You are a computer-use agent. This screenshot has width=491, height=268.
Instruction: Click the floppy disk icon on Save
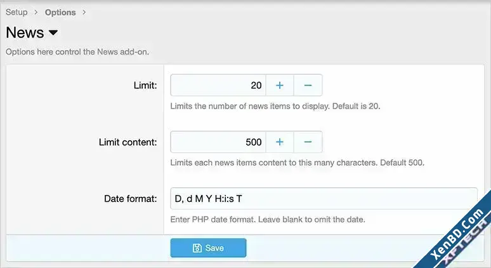click(x=197, y=248)
